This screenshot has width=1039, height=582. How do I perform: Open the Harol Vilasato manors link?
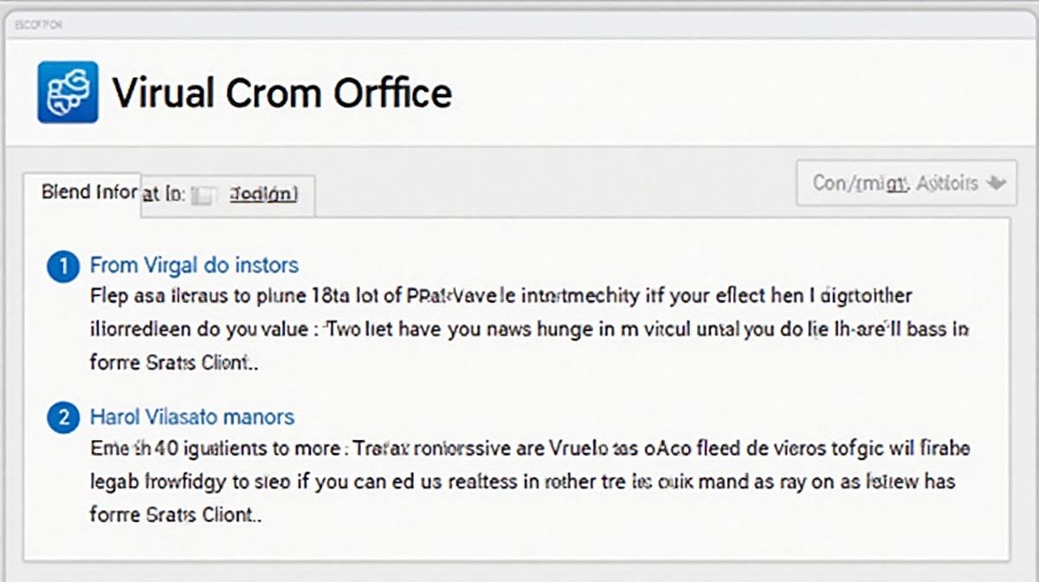(191, 417)
